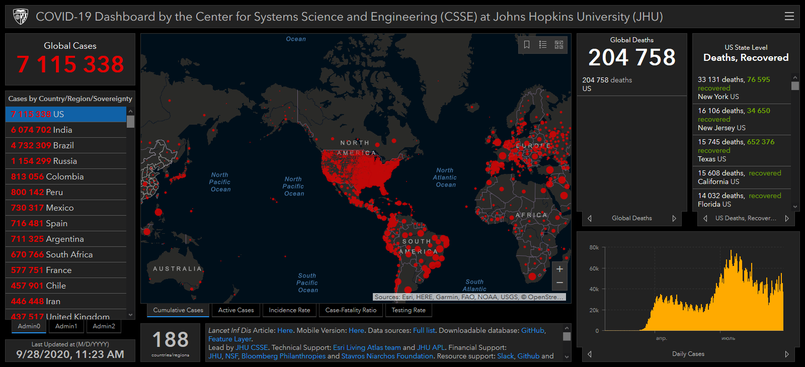This screenshot has height=367, width=805.
Task: Open the map bookmarks icon
Action: tap(527, 45)
